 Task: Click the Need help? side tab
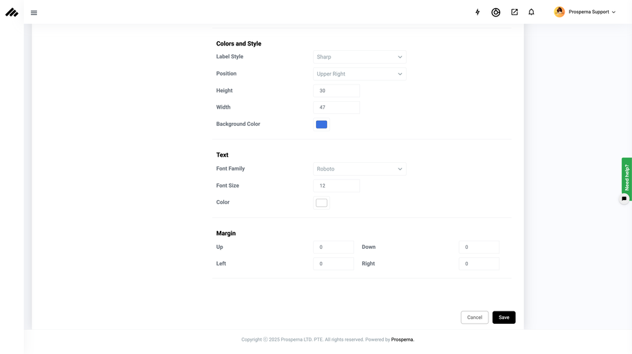tap(627, 176)
